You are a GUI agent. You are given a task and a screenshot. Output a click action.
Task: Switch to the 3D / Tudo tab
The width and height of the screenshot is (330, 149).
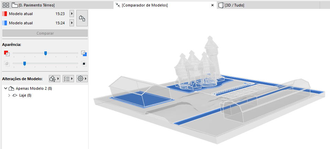tap(268, 5)
